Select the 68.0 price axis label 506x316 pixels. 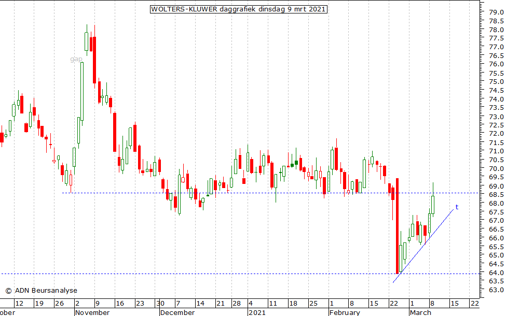coord(496,204)
